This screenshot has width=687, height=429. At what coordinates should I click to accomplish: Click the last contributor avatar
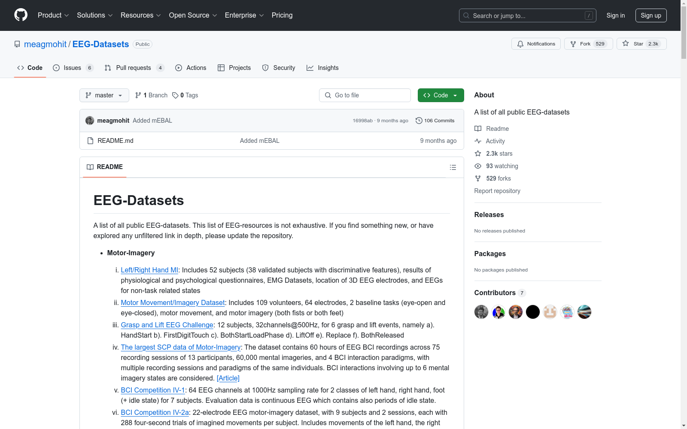pyautogui.click(x=584, y=312)
